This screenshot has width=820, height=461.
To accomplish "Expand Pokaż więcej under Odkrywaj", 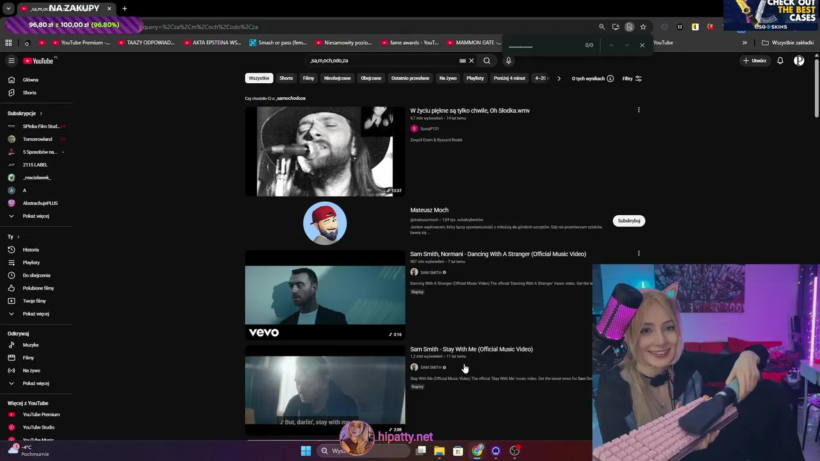I will click(36, 384).
